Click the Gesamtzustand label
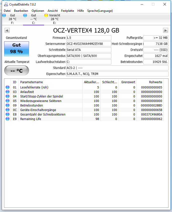The width and height of the screenshot is (172, 212). coord(16,38)
